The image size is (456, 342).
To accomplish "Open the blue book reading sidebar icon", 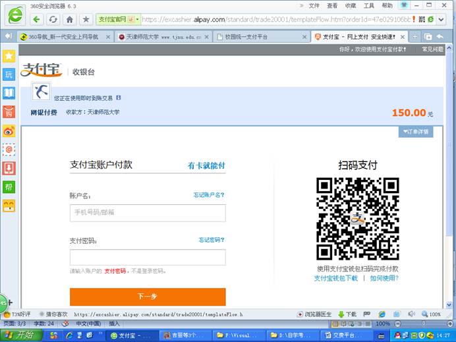I will coord(9,93).
